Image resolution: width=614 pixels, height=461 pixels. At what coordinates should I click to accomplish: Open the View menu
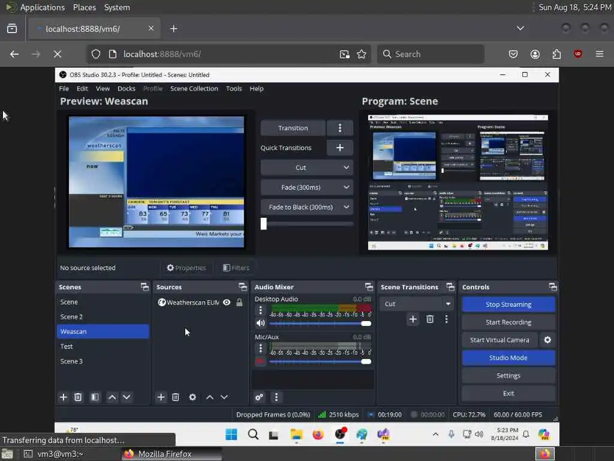(103, 89)
